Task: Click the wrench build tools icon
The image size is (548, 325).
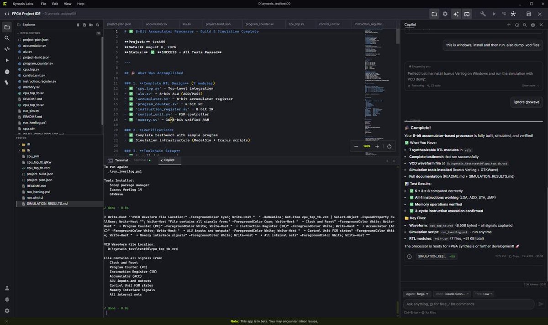Action: (x=483, y=14)
